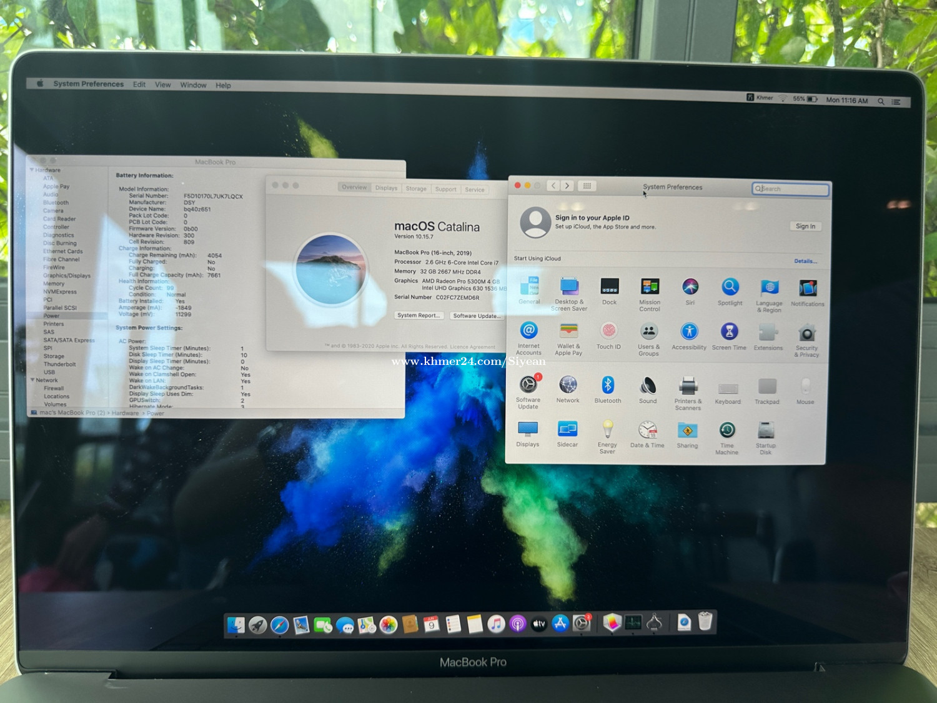Open Printers & Scanners preferences
The image size is (937, 703).
point(688,393)
